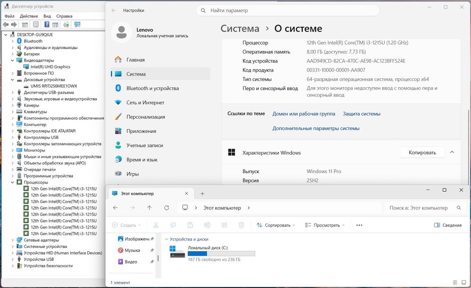The image size is (471, 288).
Task: Collapse the Характеристики Windows section chevron
Action: 452,152
